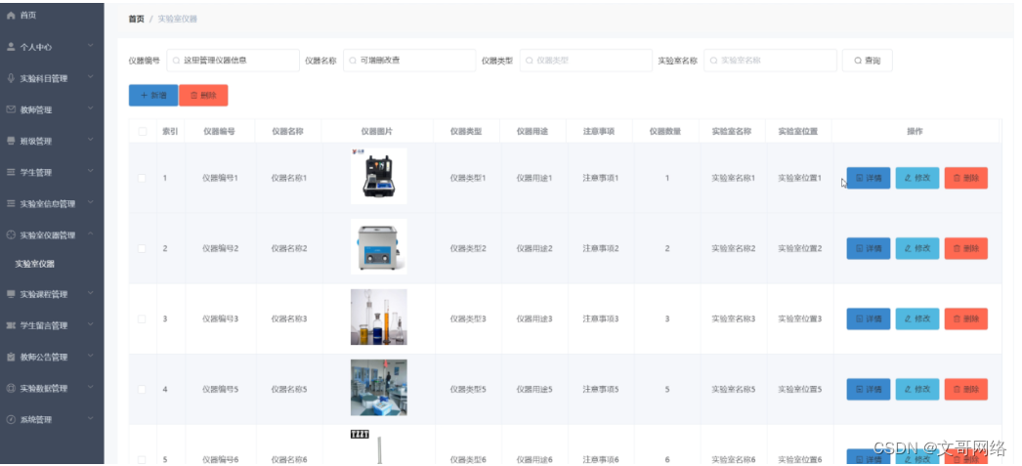Click the wheel icon beside 实验室仪器管理
The image size is (1022, 466).
11,234
